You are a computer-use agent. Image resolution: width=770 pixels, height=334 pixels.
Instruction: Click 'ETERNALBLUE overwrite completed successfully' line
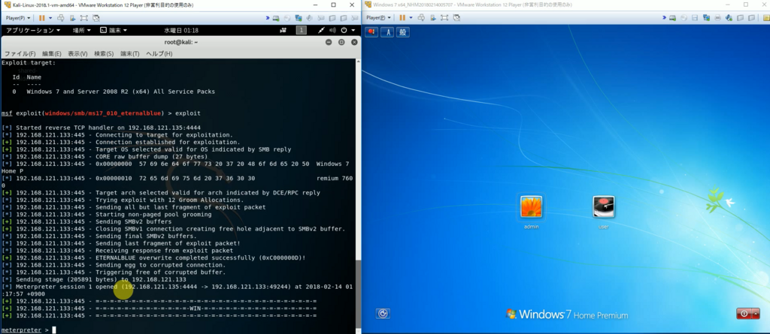(153, 257)
